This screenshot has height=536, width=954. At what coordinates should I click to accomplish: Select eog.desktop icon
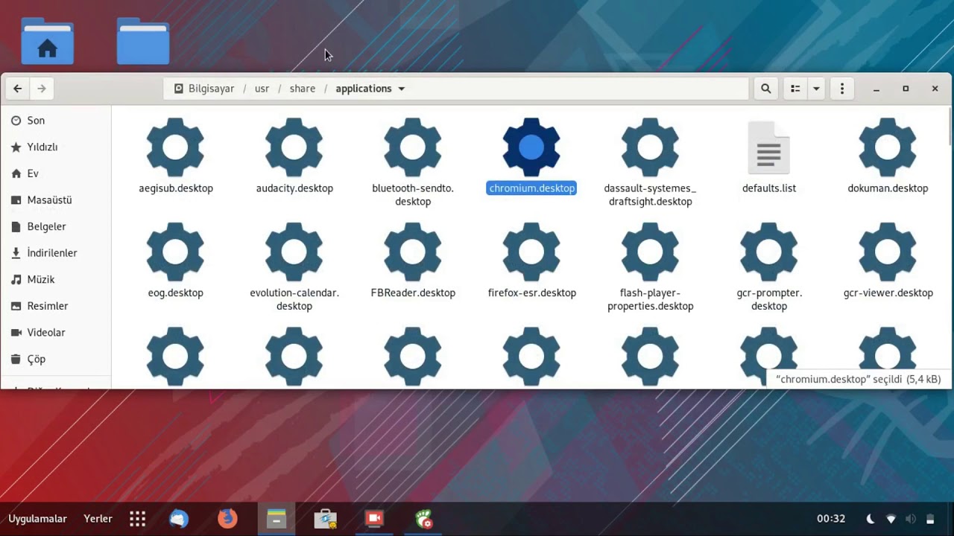pyautogui.click(x=175, y=252)
